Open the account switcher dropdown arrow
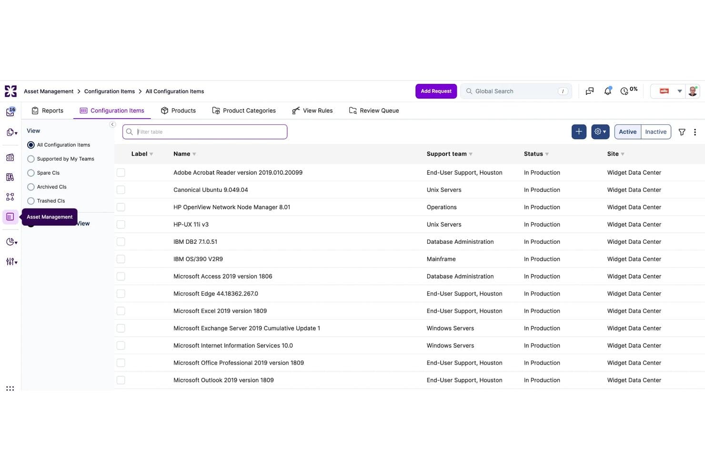This screenshot has width=705, height=470. click(x=680, y=91)
